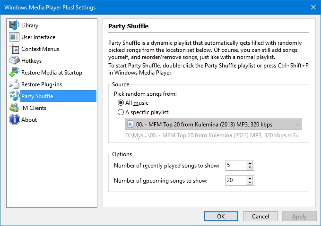Click the User Interface window icon
This screenshot has height=226, width=321.
[x=14, y=37]
